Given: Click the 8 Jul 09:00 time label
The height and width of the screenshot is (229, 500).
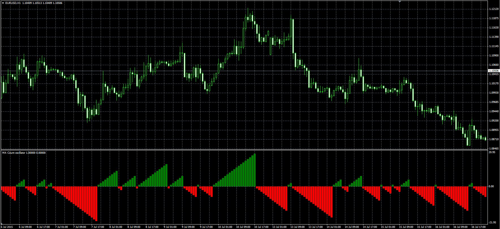Looking at the screenshot, I should click(134, 227).
